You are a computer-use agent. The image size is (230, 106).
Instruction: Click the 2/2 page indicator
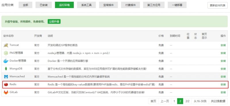[187, 101]
